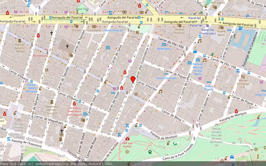
Task: Click the Bedmates label
Action: 164,49
